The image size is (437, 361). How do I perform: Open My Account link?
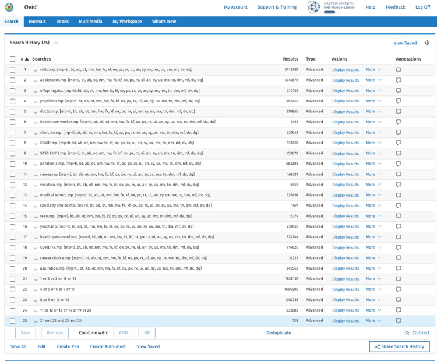[235, 7]
